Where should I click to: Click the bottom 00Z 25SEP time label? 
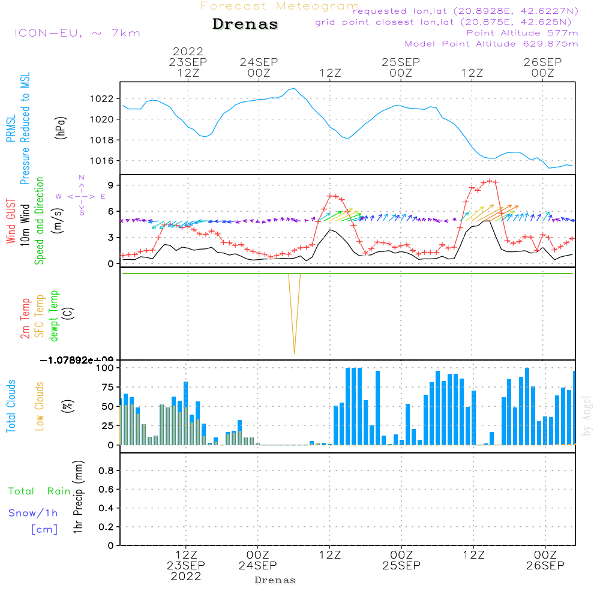tap(401, 560)
